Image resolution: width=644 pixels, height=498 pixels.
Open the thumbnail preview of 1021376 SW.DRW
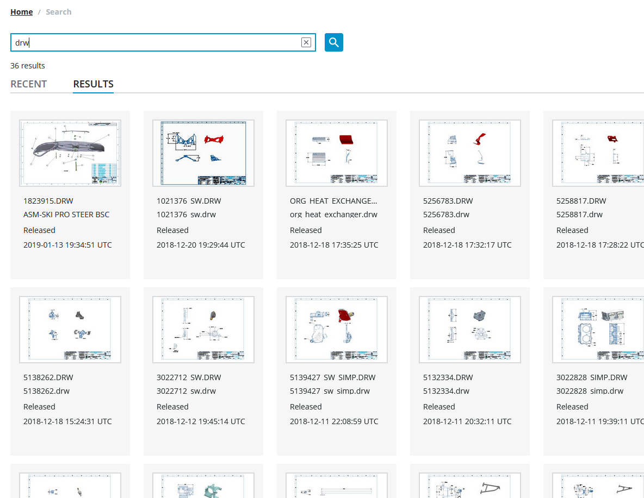tap(203, 153)
